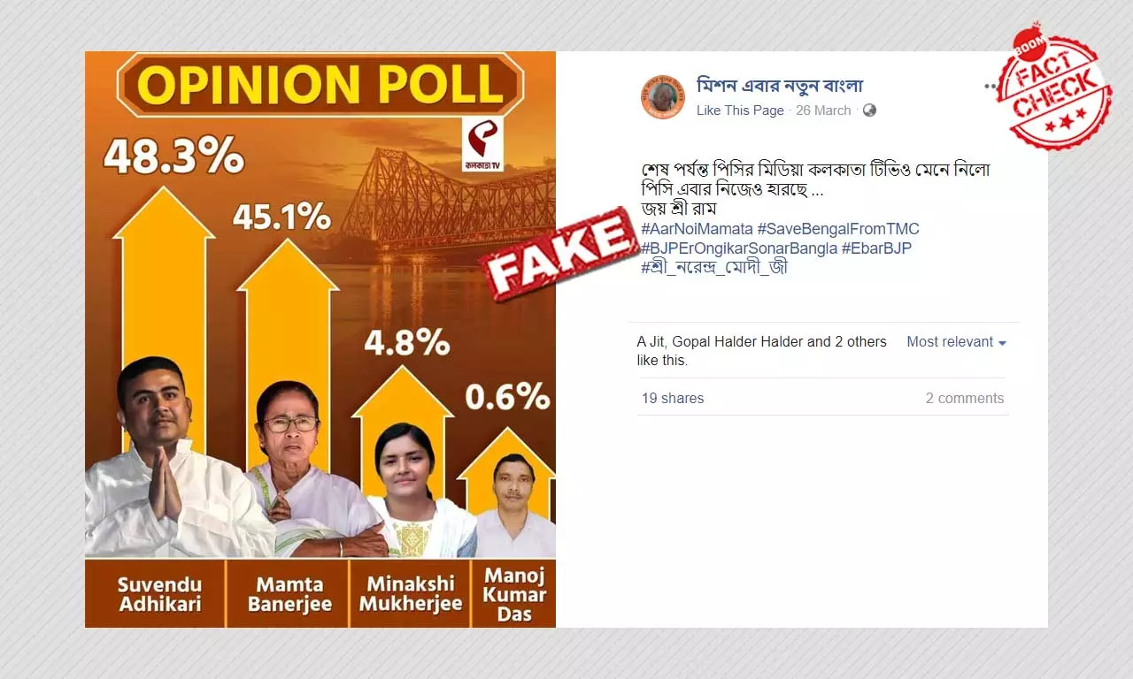
Task: Click the Kolkata TV logo in the poll image
Action: coord(482,145)
